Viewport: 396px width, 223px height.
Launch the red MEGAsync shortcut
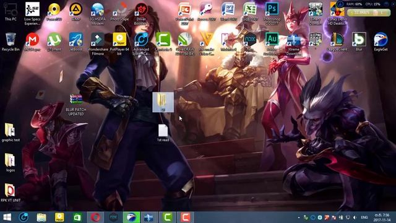pyautogui.click(x=32, y=42)
